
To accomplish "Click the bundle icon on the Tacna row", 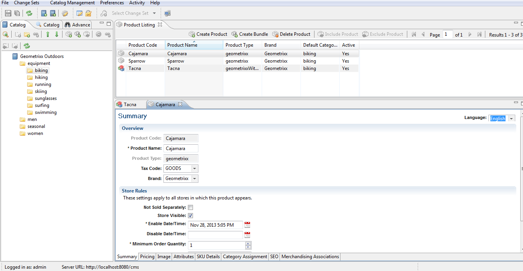I will 121,68.
